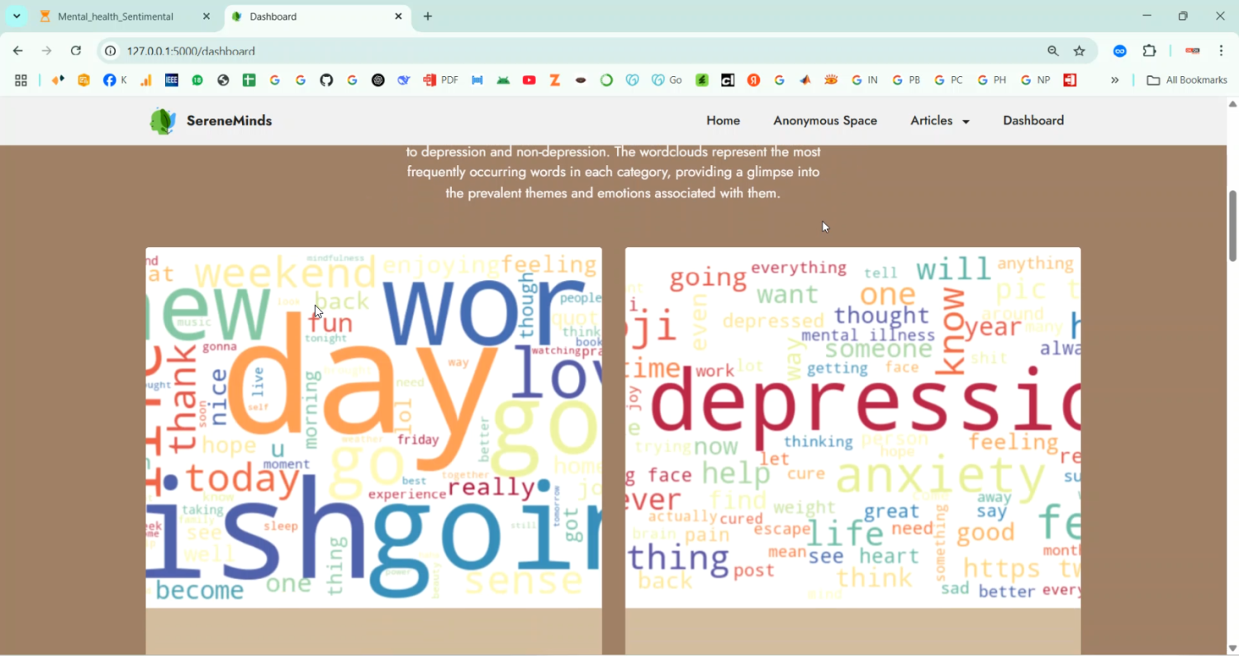
Task: Open the Facebook bookmark
Action: (108, 79)
